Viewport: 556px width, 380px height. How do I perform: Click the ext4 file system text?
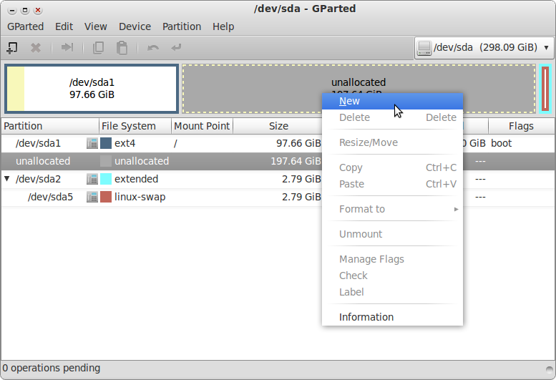pyautogui.click(x=125, y=143)
